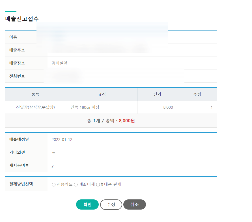Image resolution: width=252 pixels, height=222 pixels.
Task: Select the 계좌이체 payment option
Action: [75, 184]
